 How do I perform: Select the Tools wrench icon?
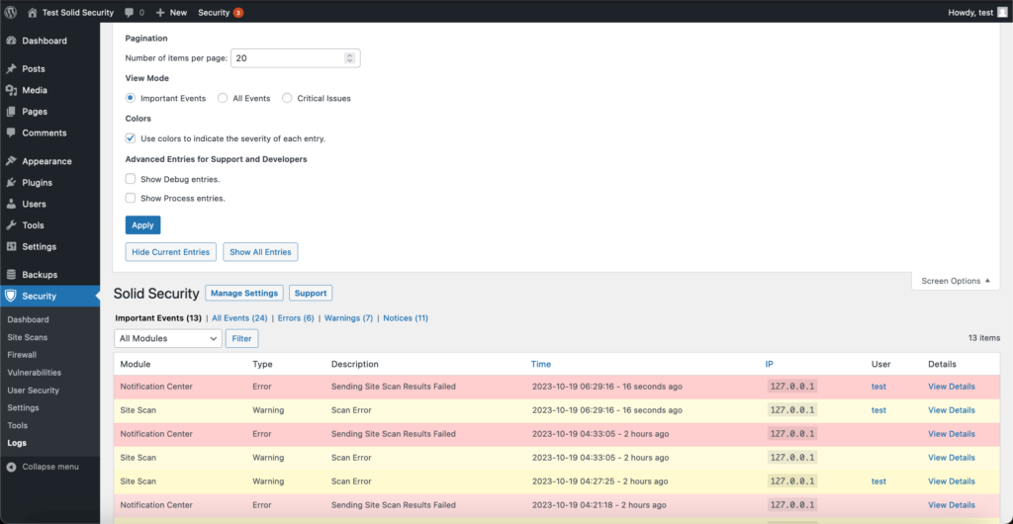[x=11, y=225]
